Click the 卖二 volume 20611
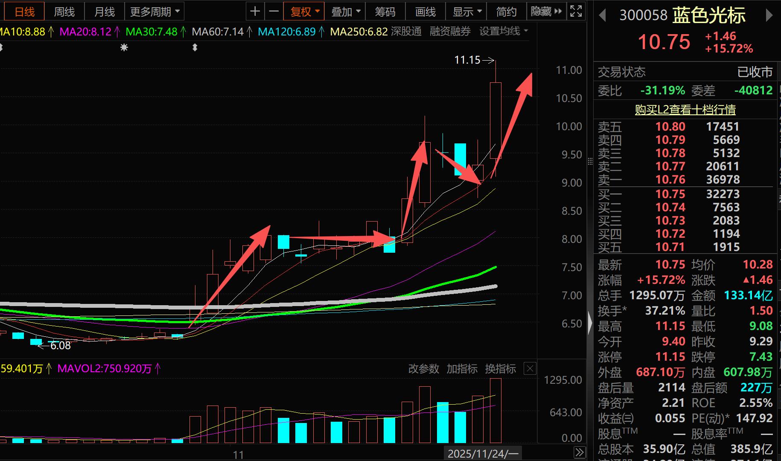781x461 pixels. (722, 166)
